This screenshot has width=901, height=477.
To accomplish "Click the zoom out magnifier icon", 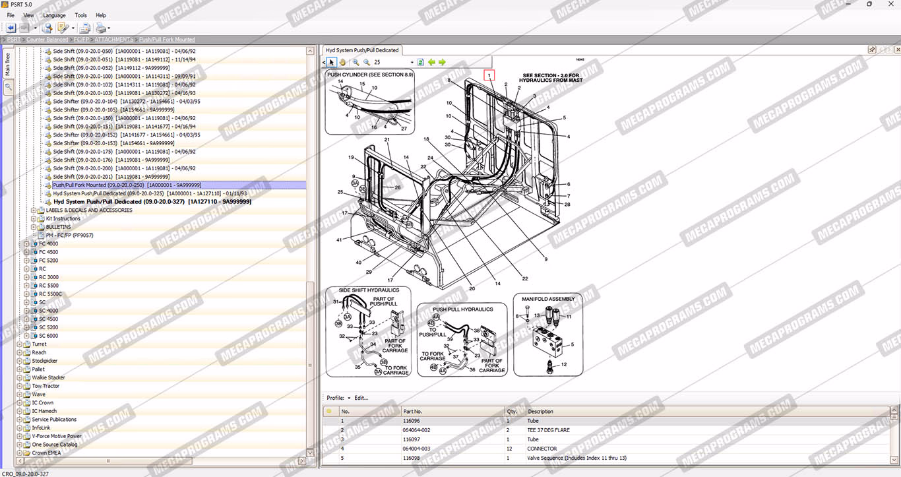I will coord(367,62).
